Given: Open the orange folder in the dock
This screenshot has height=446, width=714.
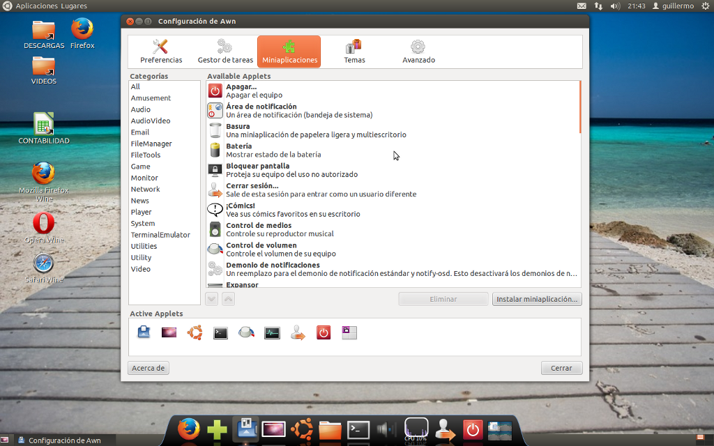Looking at the screenshot, I should 330,430.
